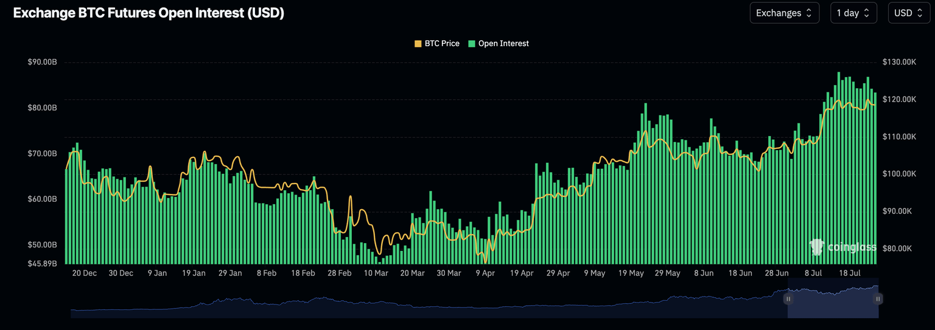
Task: Open the Exchanges dropdown
Action: coord(784,13)
